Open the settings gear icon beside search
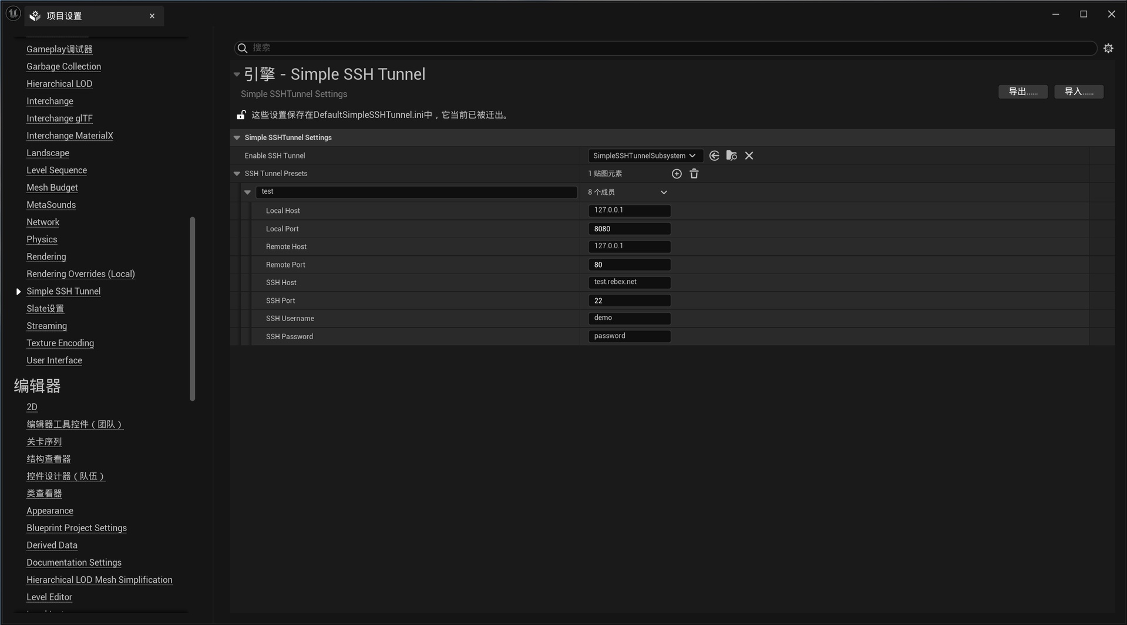Image resolution: width=1127 pixels, height=625 pixels. point(1108,48)
